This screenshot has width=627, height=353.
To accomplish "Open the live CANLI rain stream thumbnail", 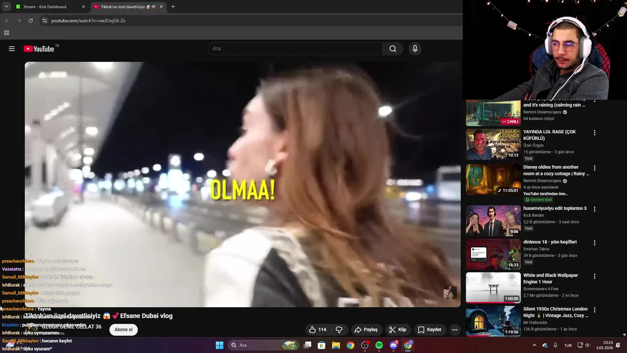I will click(493, 113).
